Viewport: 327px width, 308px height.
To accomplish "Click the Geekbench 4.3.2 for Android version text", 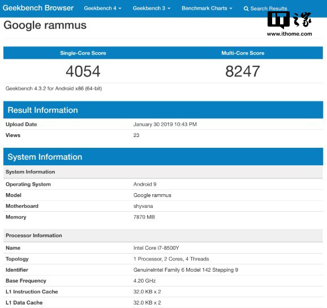I will [x=54, y=88].
